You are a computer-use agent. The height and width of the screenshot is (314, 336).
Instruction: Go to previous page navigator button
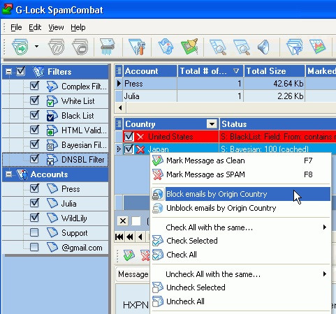130,237
